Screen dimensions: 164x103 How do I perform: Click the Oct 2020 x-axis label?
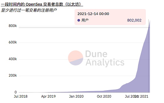click(x=104, y=96)
